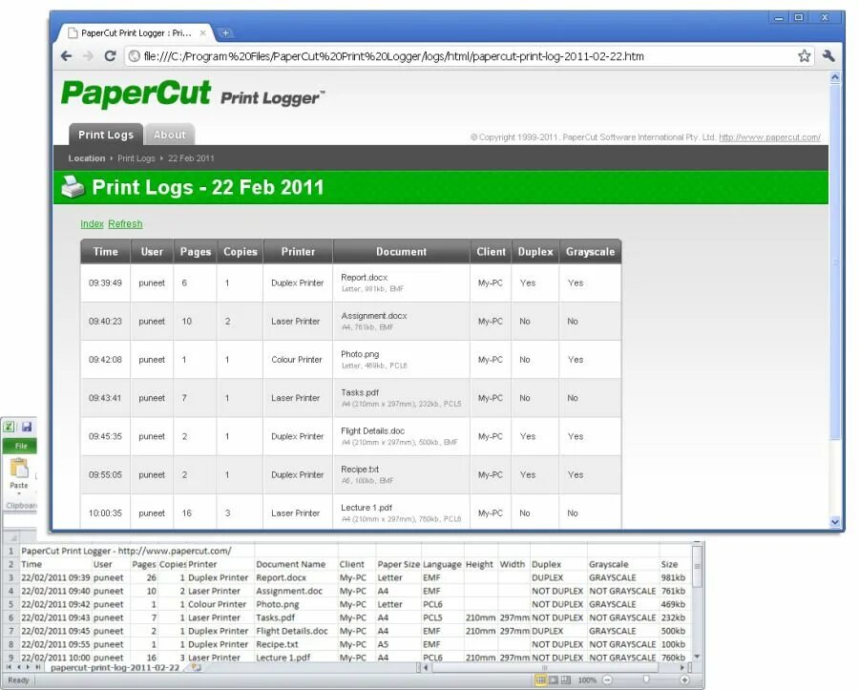Click the printer icon beside Print Logs heading

pos(73,187)
